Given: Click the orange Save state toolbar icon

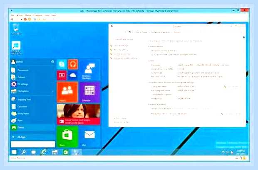Looking at the screenshot, I should pyautogui.click(x=30, y=19).
